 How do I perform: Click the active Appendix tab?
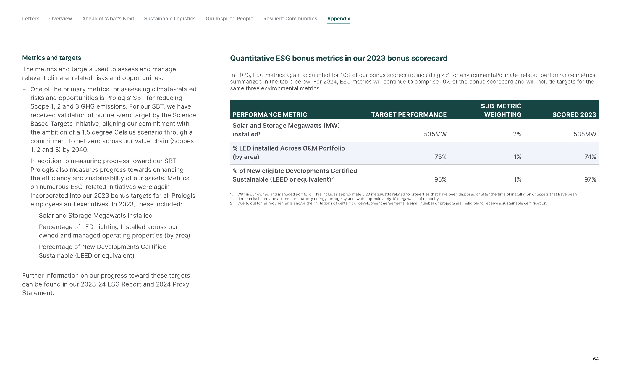[x=338, y=19]
